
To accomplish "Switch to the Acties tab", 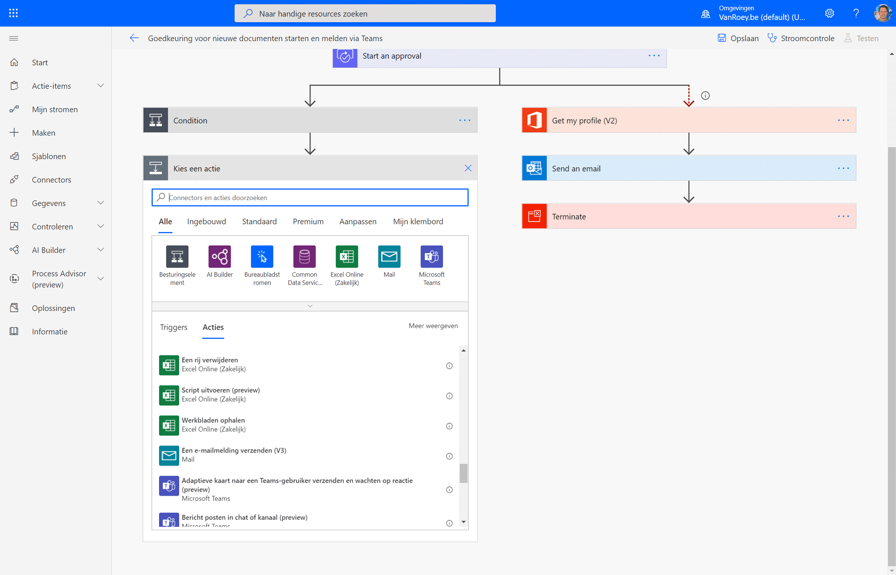I will tap(213, 327).
